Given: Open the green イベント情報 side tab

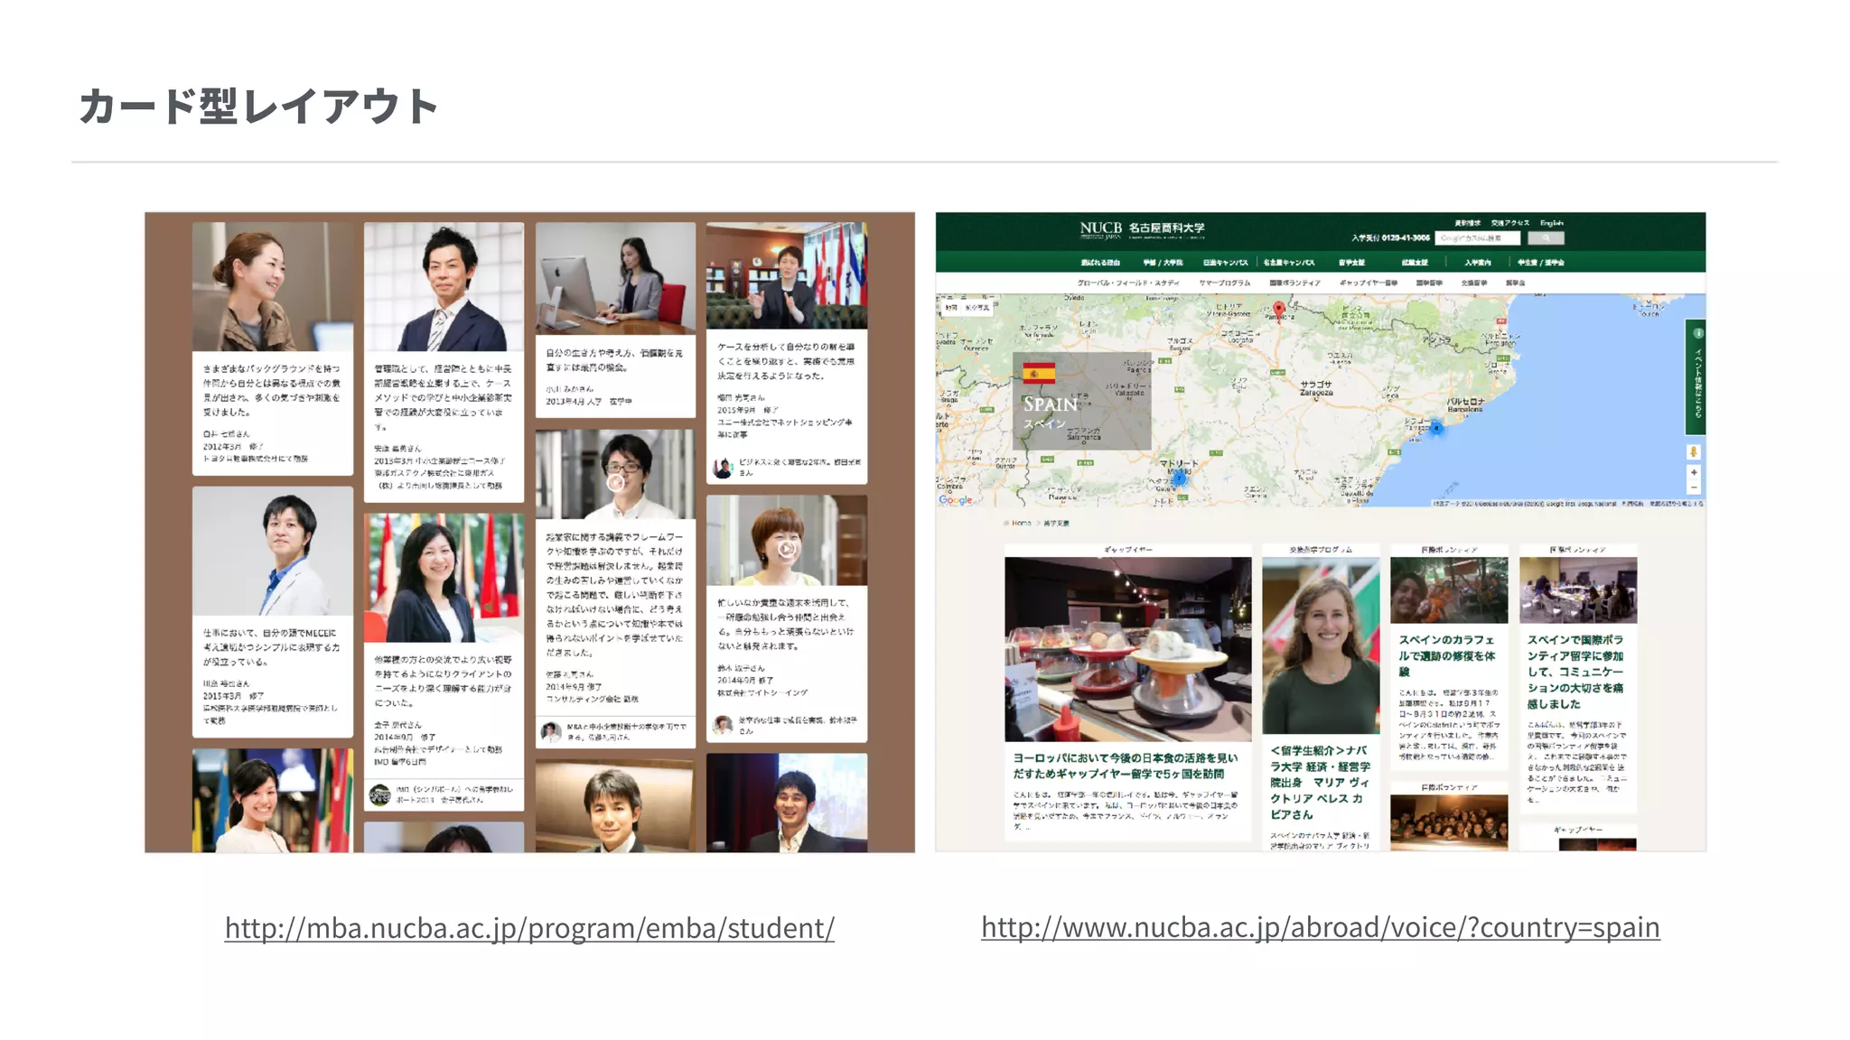Looking at the screenshot, I should tap(1697, 378).
